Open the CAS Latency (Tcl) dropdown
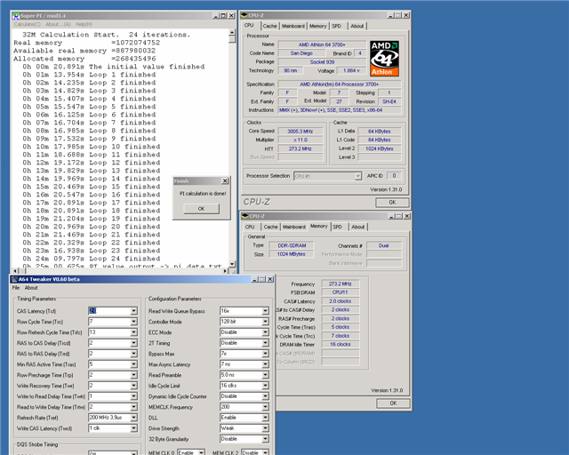The width and height of the screenshot is (569, 455). point(133,310)
